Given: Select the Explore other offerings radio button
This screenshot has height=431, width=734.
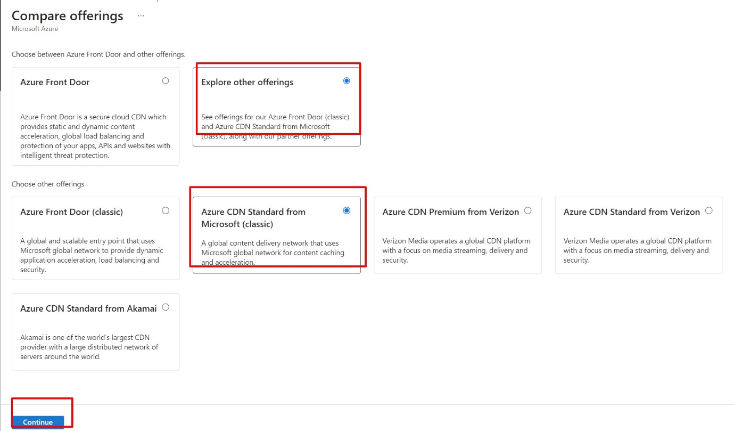Looking at the screenshot, I should point(347,81).
